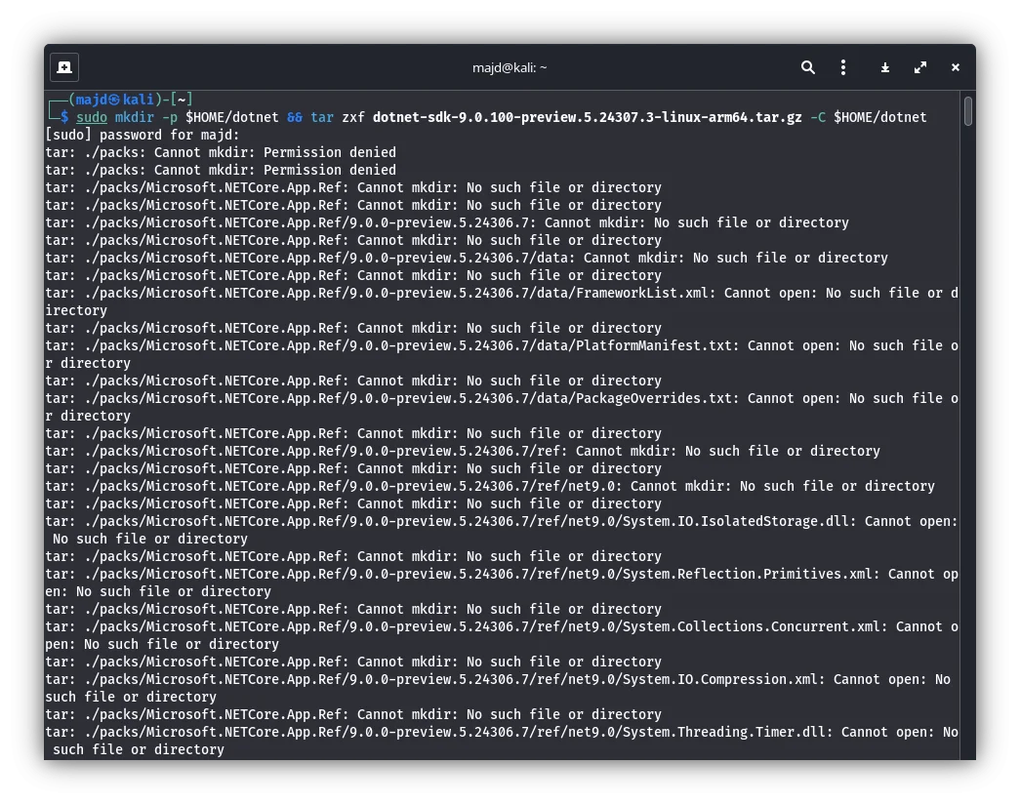Click the mkdir word in the command
1020x804 pixels.
click(x=135, y=117)
